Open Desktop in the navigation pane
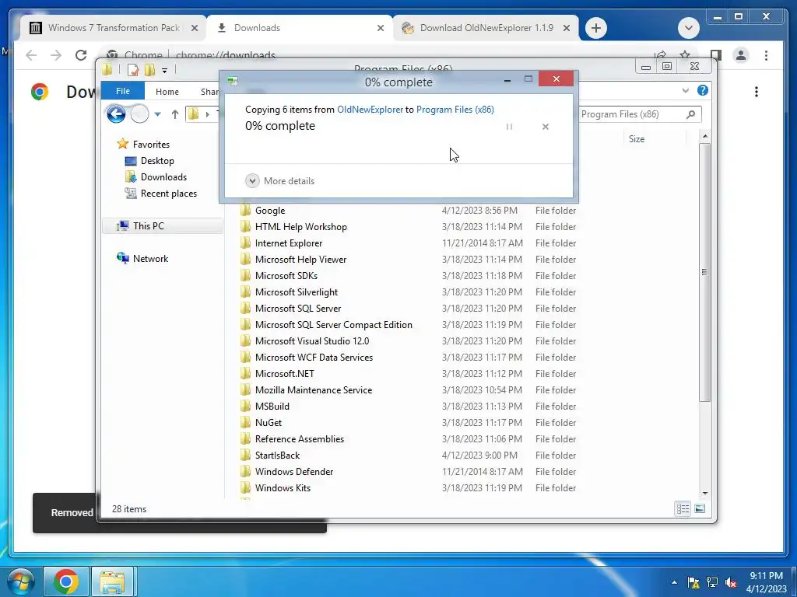Image resolution: width=797 pixels, height=597 pixels. (x=157, y=160)
